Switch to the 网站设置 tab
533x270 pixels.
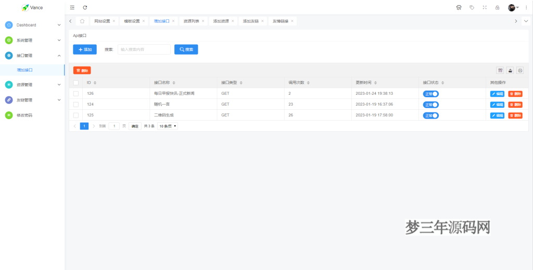pos(102,21)
